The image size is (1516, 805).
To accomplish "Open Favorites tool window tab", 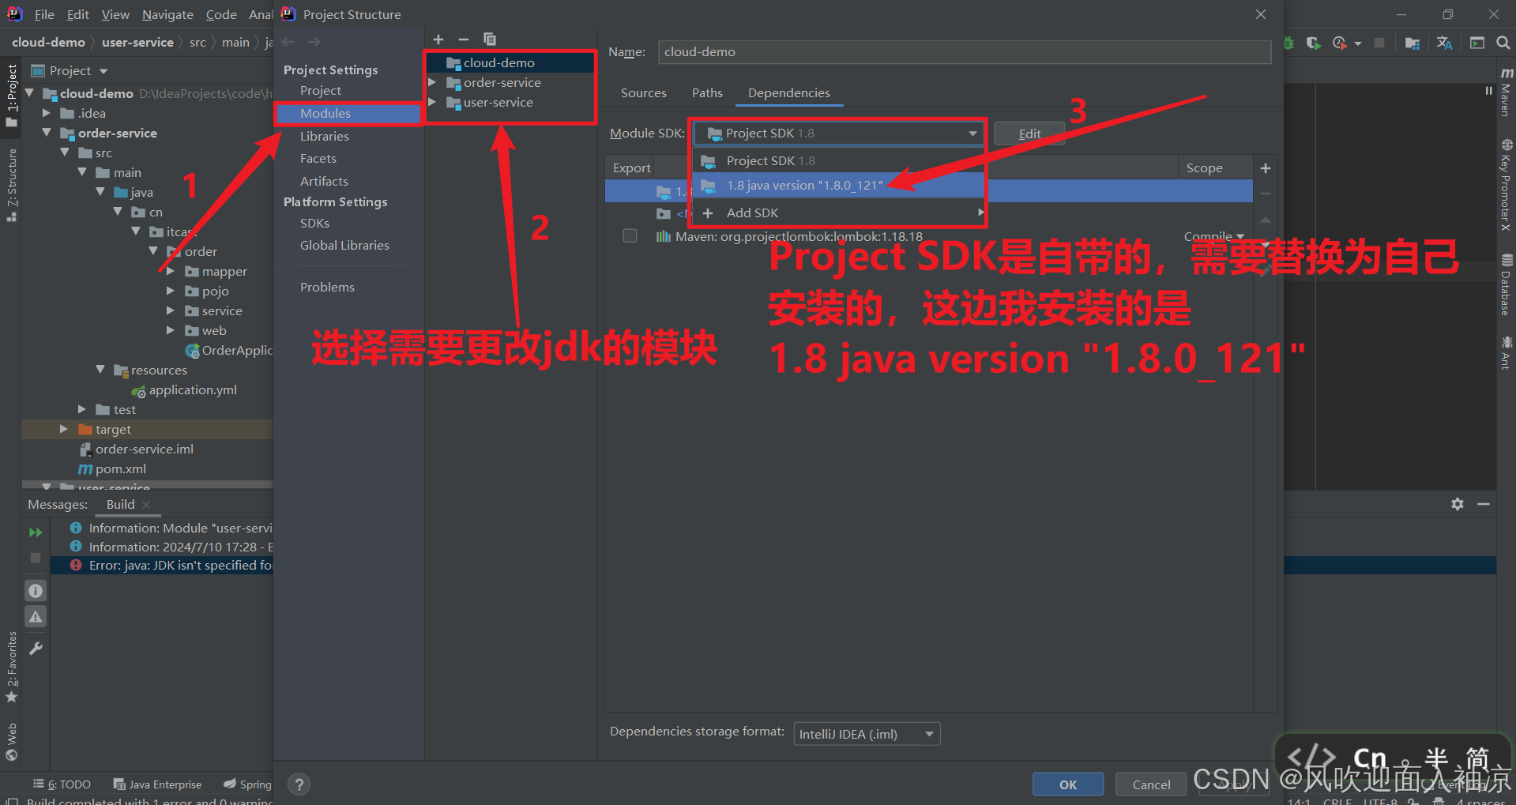I will 11,668.
